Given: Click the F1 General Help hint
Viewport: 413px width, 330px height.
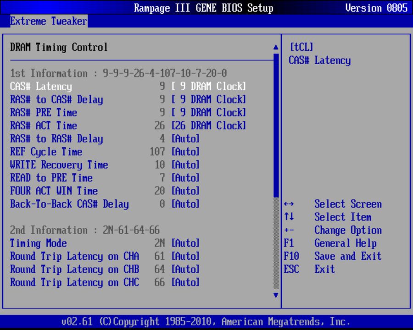Looking at the screenshot, I should click(330, 243).
